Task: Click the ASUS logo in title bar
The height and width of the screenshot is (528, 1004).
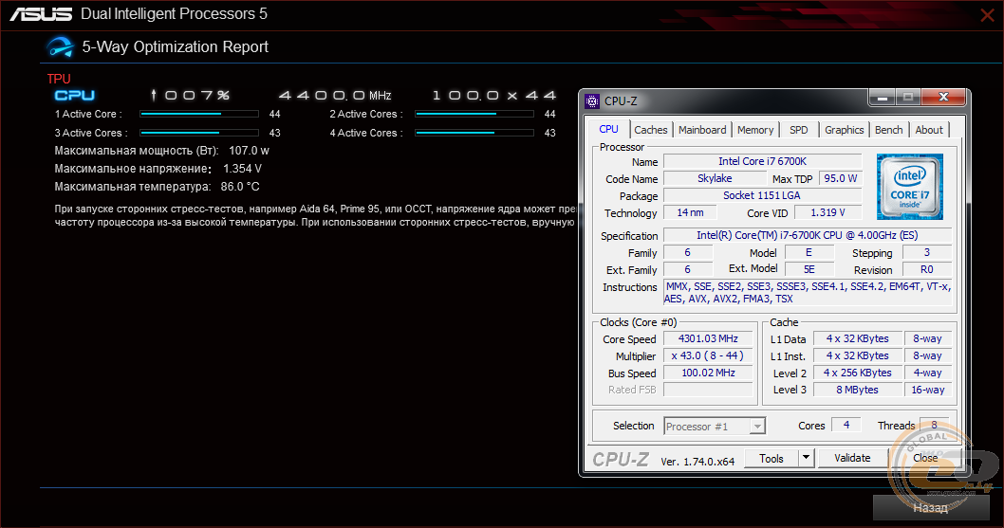Action: [x=41, y=14]
